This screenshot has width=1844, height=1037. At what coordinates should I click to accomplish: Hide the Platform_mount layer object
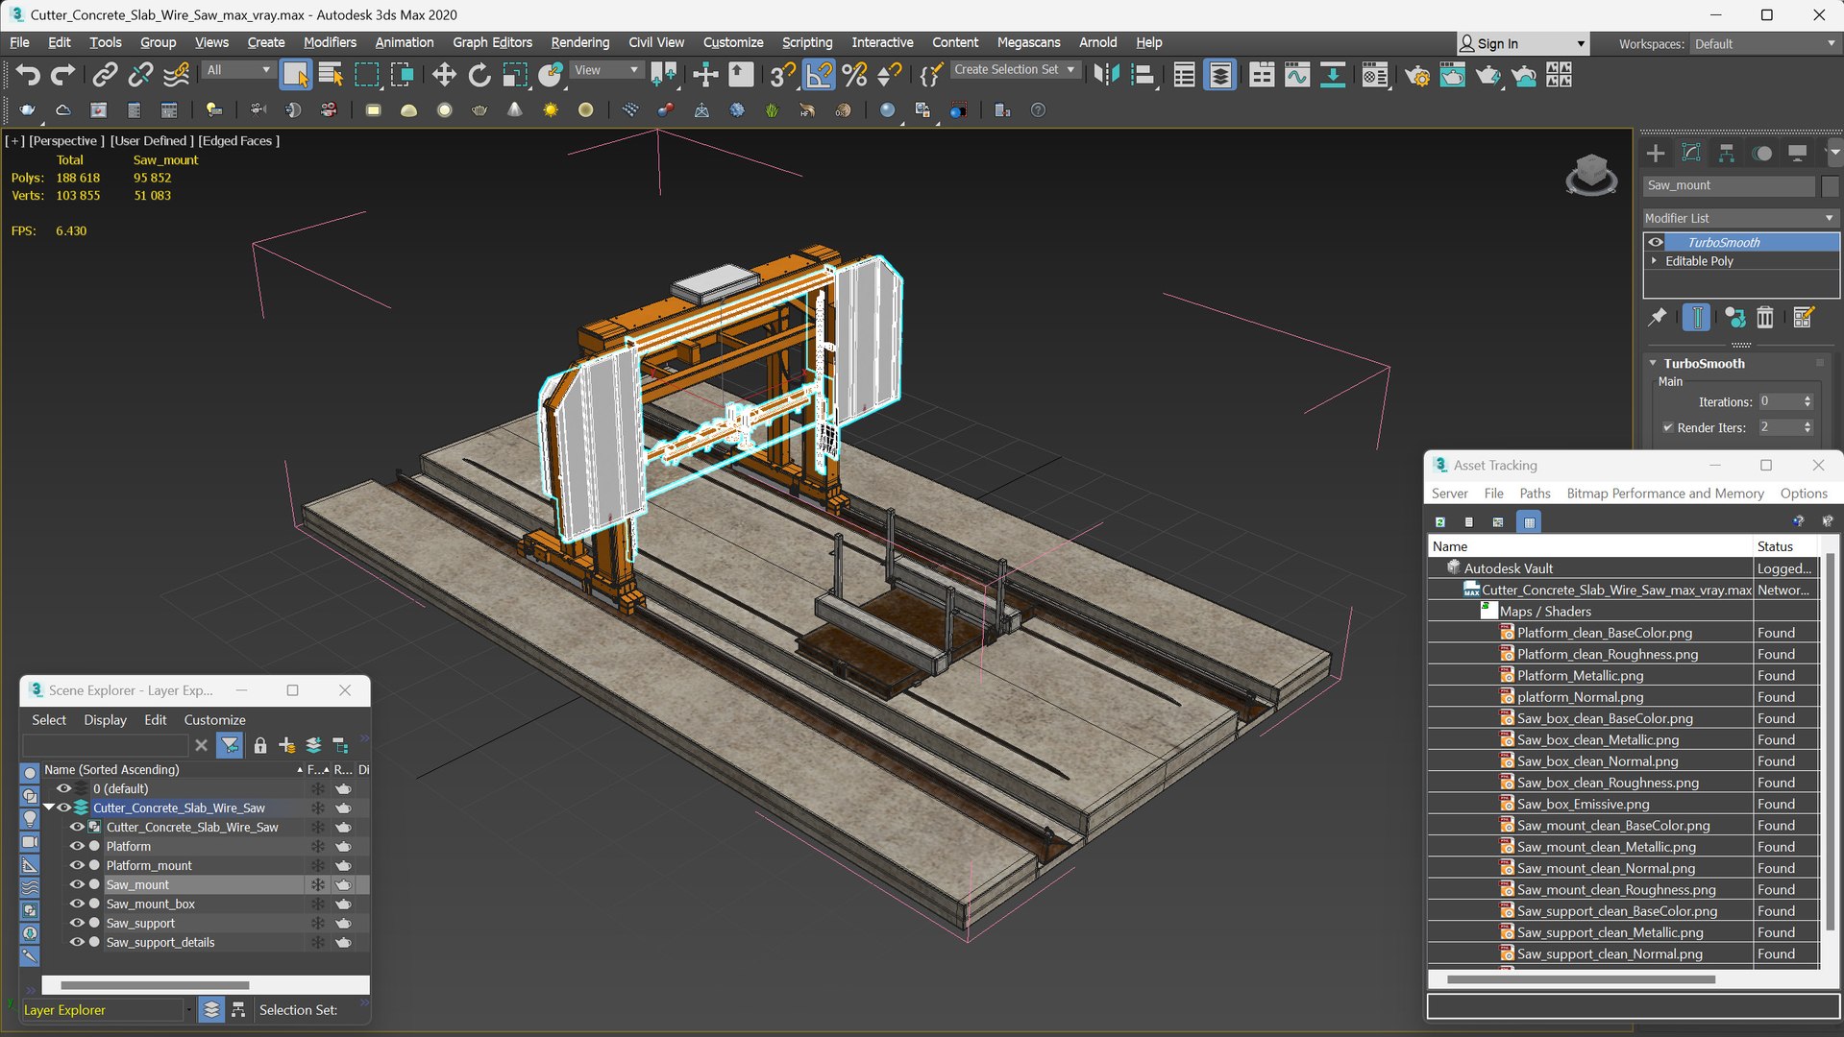click(77, 865)
